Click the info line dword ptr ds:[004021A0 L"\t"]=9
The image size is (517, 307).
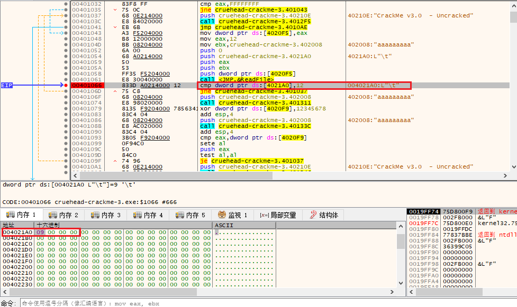69,185
